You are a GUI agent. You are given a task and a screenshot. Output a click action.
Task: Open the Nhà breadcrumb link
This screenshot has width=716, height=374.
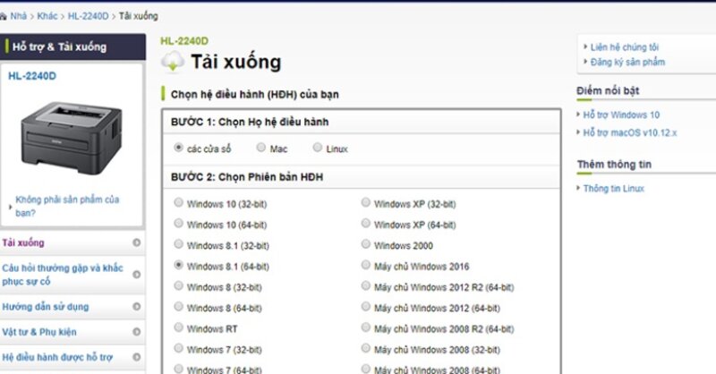point(18,16)
